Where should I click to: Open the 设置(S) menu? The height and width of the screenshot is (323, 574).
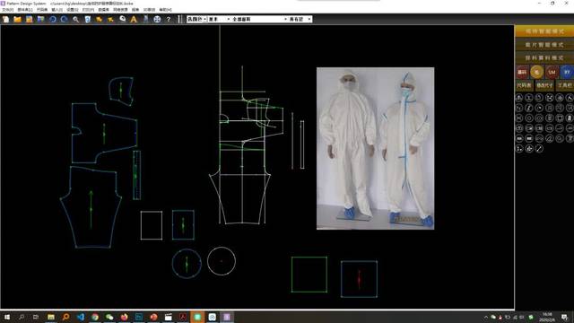pyautogui.click(x=72, y=10)
